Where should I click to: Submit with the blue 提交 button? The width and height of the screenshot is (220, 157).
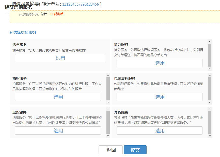[135, 150]
